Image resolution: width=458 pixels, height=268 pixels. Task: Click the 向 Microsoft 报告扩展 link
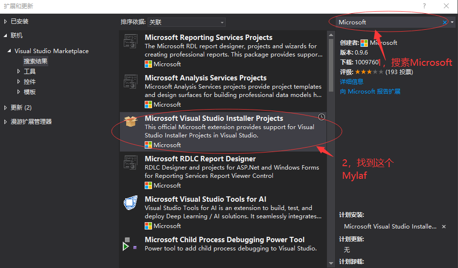(x=370, y=91)
